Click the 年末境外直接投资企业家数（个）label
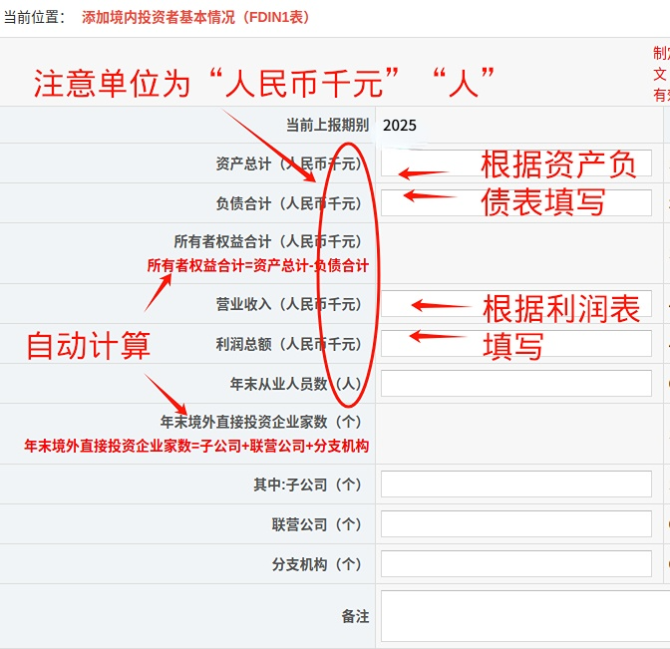This screenshot has height=649, width=670. pos(264,422)
